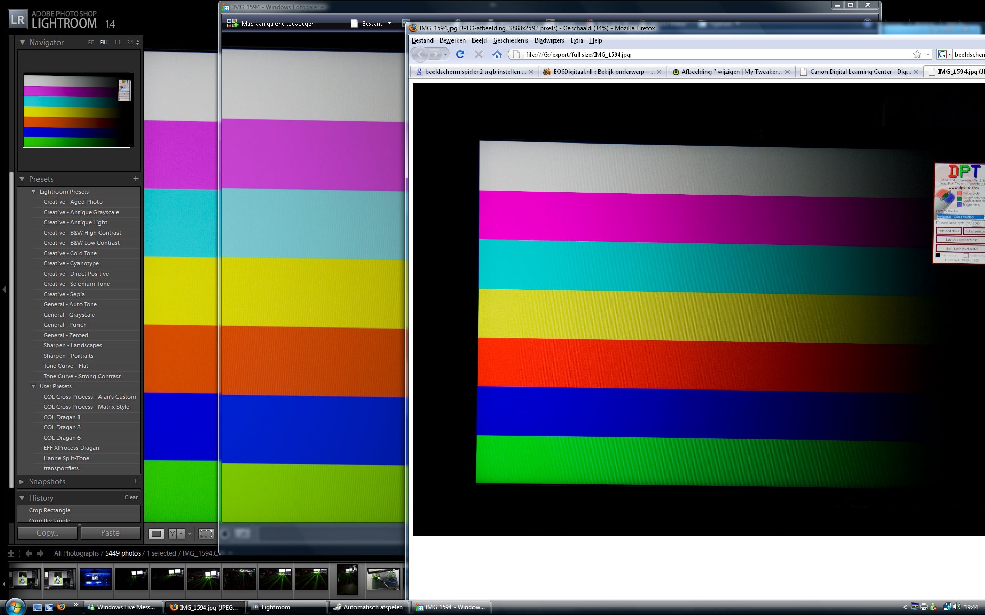Open 'Automatisch afspelen' taskbar button

[x=369, y=607]
